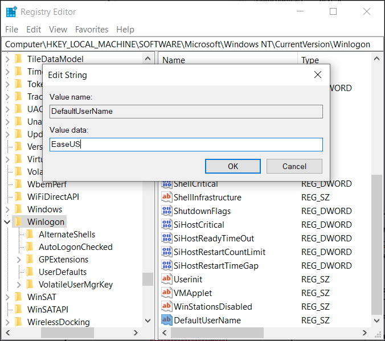The width and height of the screenshot is (385, 341).
Task: Click the ShellInfrastructure string value icon
Action: [x=166, y=197]
